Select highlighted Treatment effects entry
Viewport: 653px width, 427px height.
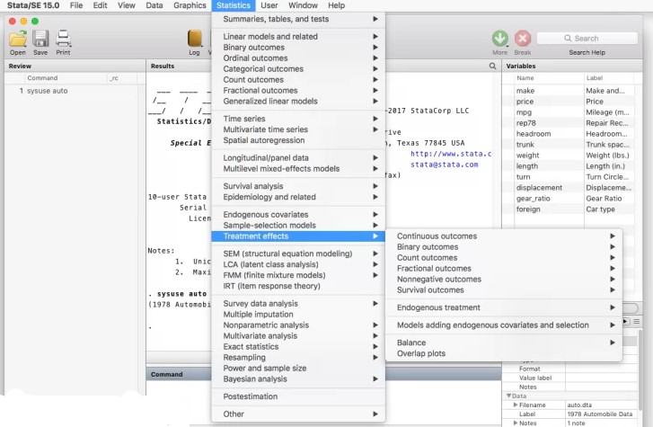coord(298,236)
